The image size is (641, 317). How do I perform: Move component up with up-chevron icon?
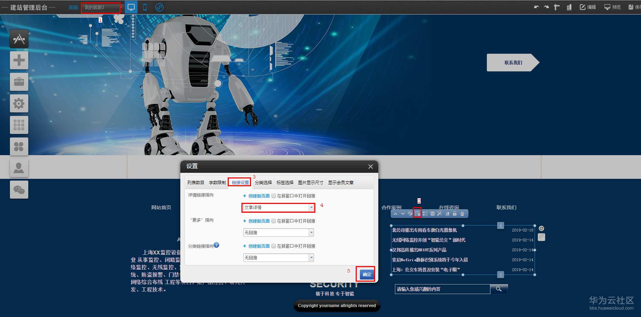point(395,213)
